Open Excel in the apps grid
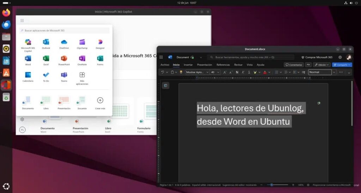This screenshot has width=361, height=193. tap(46, 60)
